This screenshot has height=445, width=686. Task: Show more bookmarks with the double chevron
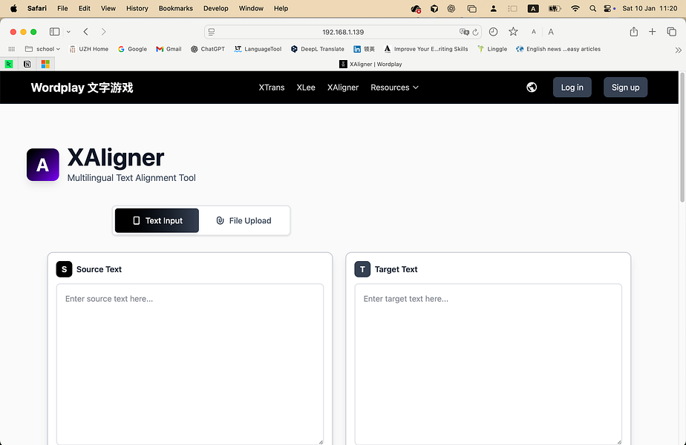tap(678, 50)
